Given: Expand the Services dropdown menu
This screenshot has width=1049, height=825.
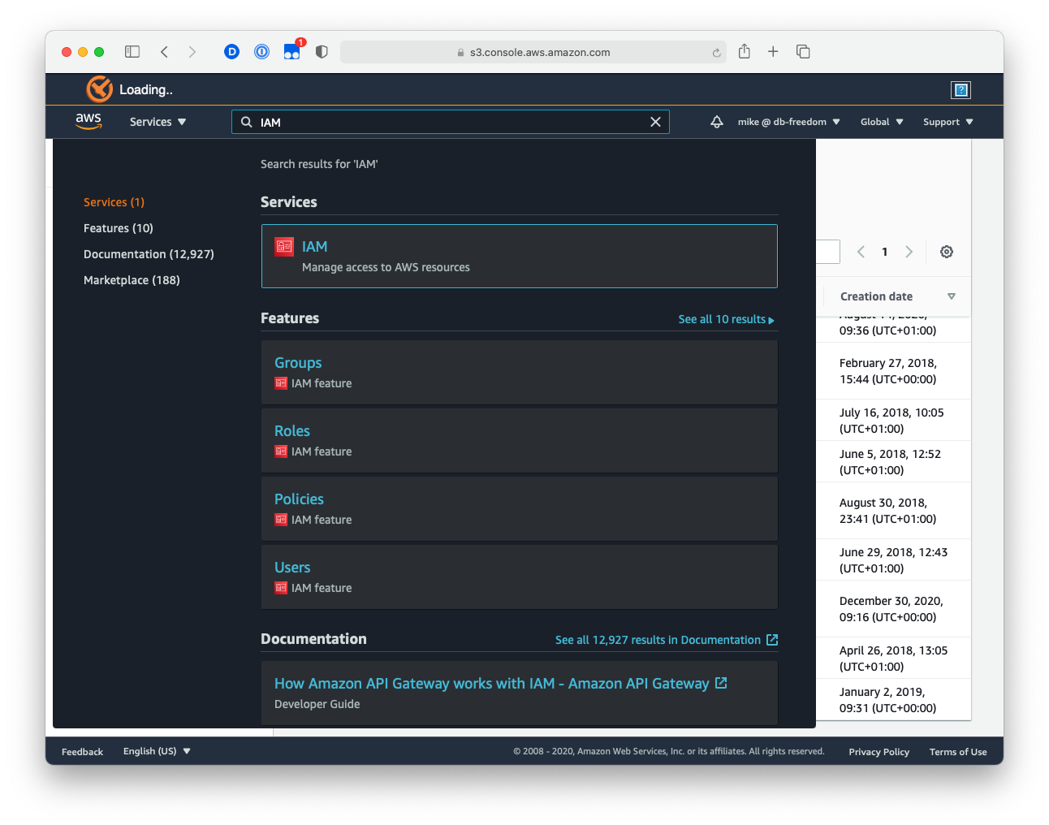Looking at the screenshot, I should tap(158, 122).
